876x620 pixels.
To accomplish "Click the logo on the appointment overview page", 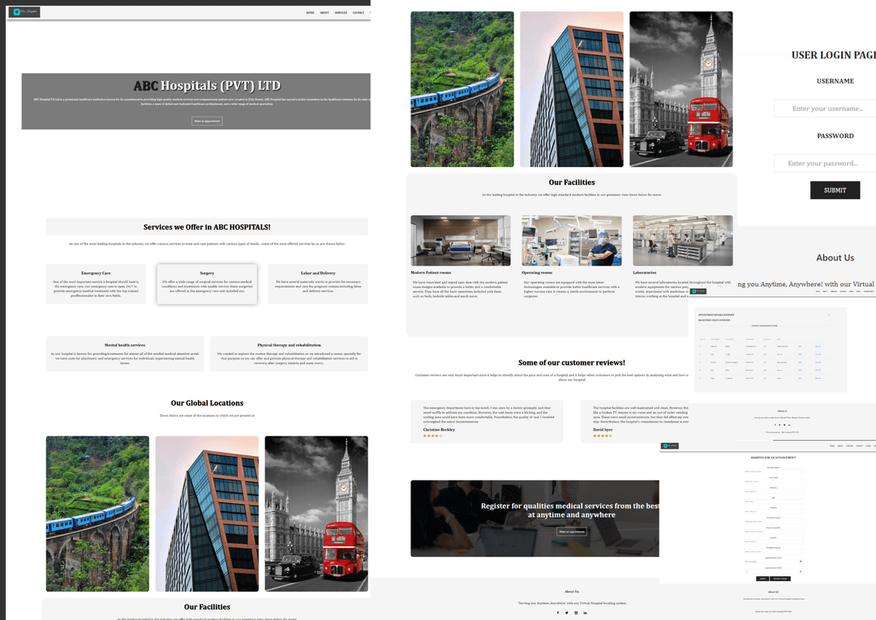I will (698, 291).
